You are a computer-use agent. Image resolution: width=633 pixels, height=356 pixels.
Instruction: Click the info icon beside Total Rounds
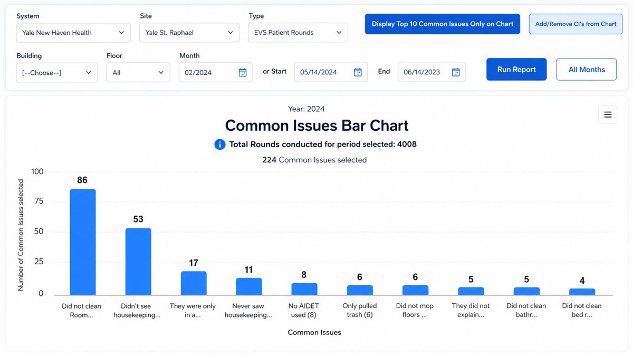tap(220, 145)
